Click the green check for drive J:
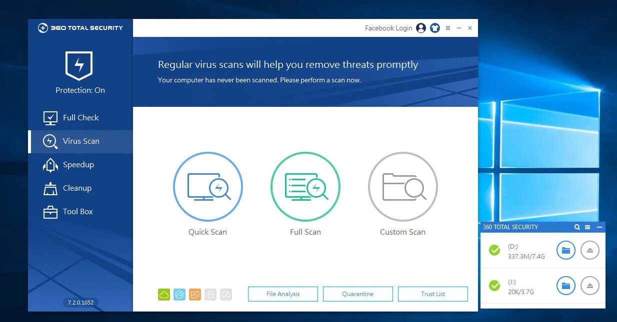This screenshot has height=322, width=617. [x=494, y=286]
